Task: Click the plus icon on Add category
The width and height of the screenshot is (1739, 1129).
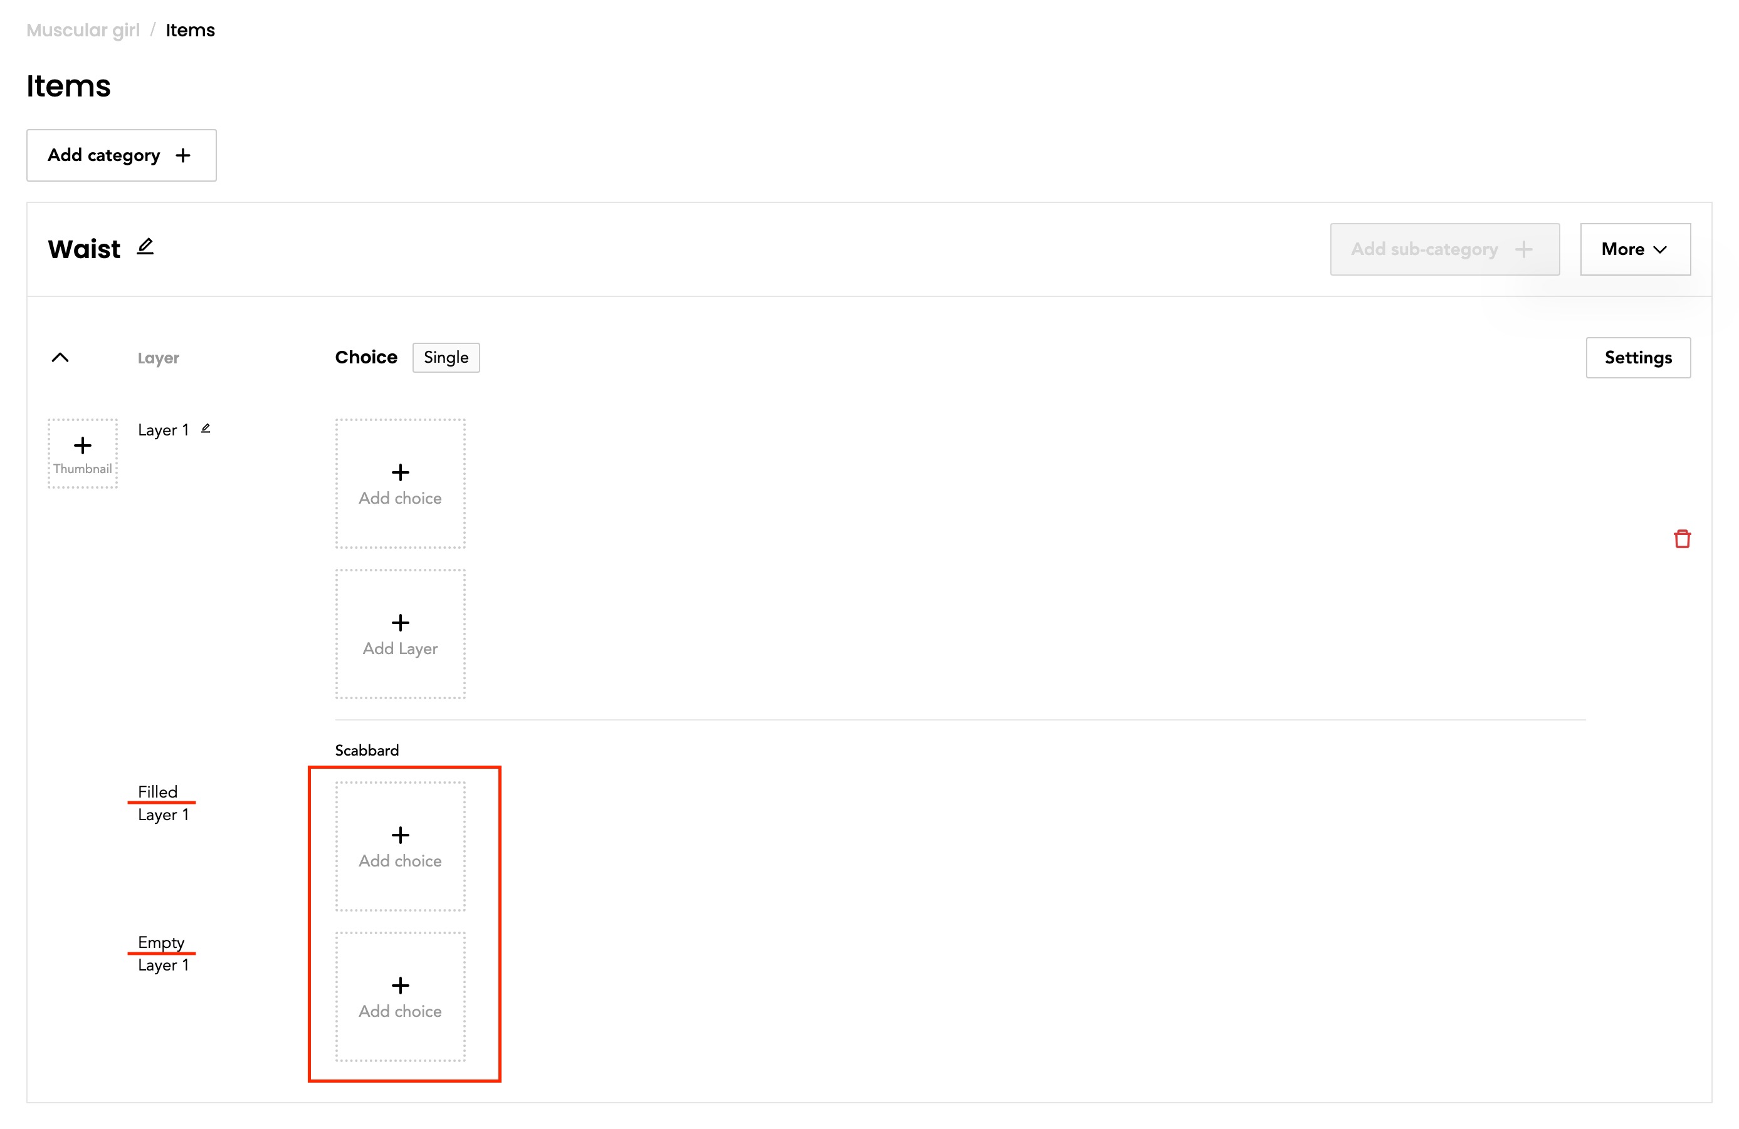Action: (184, 155)
